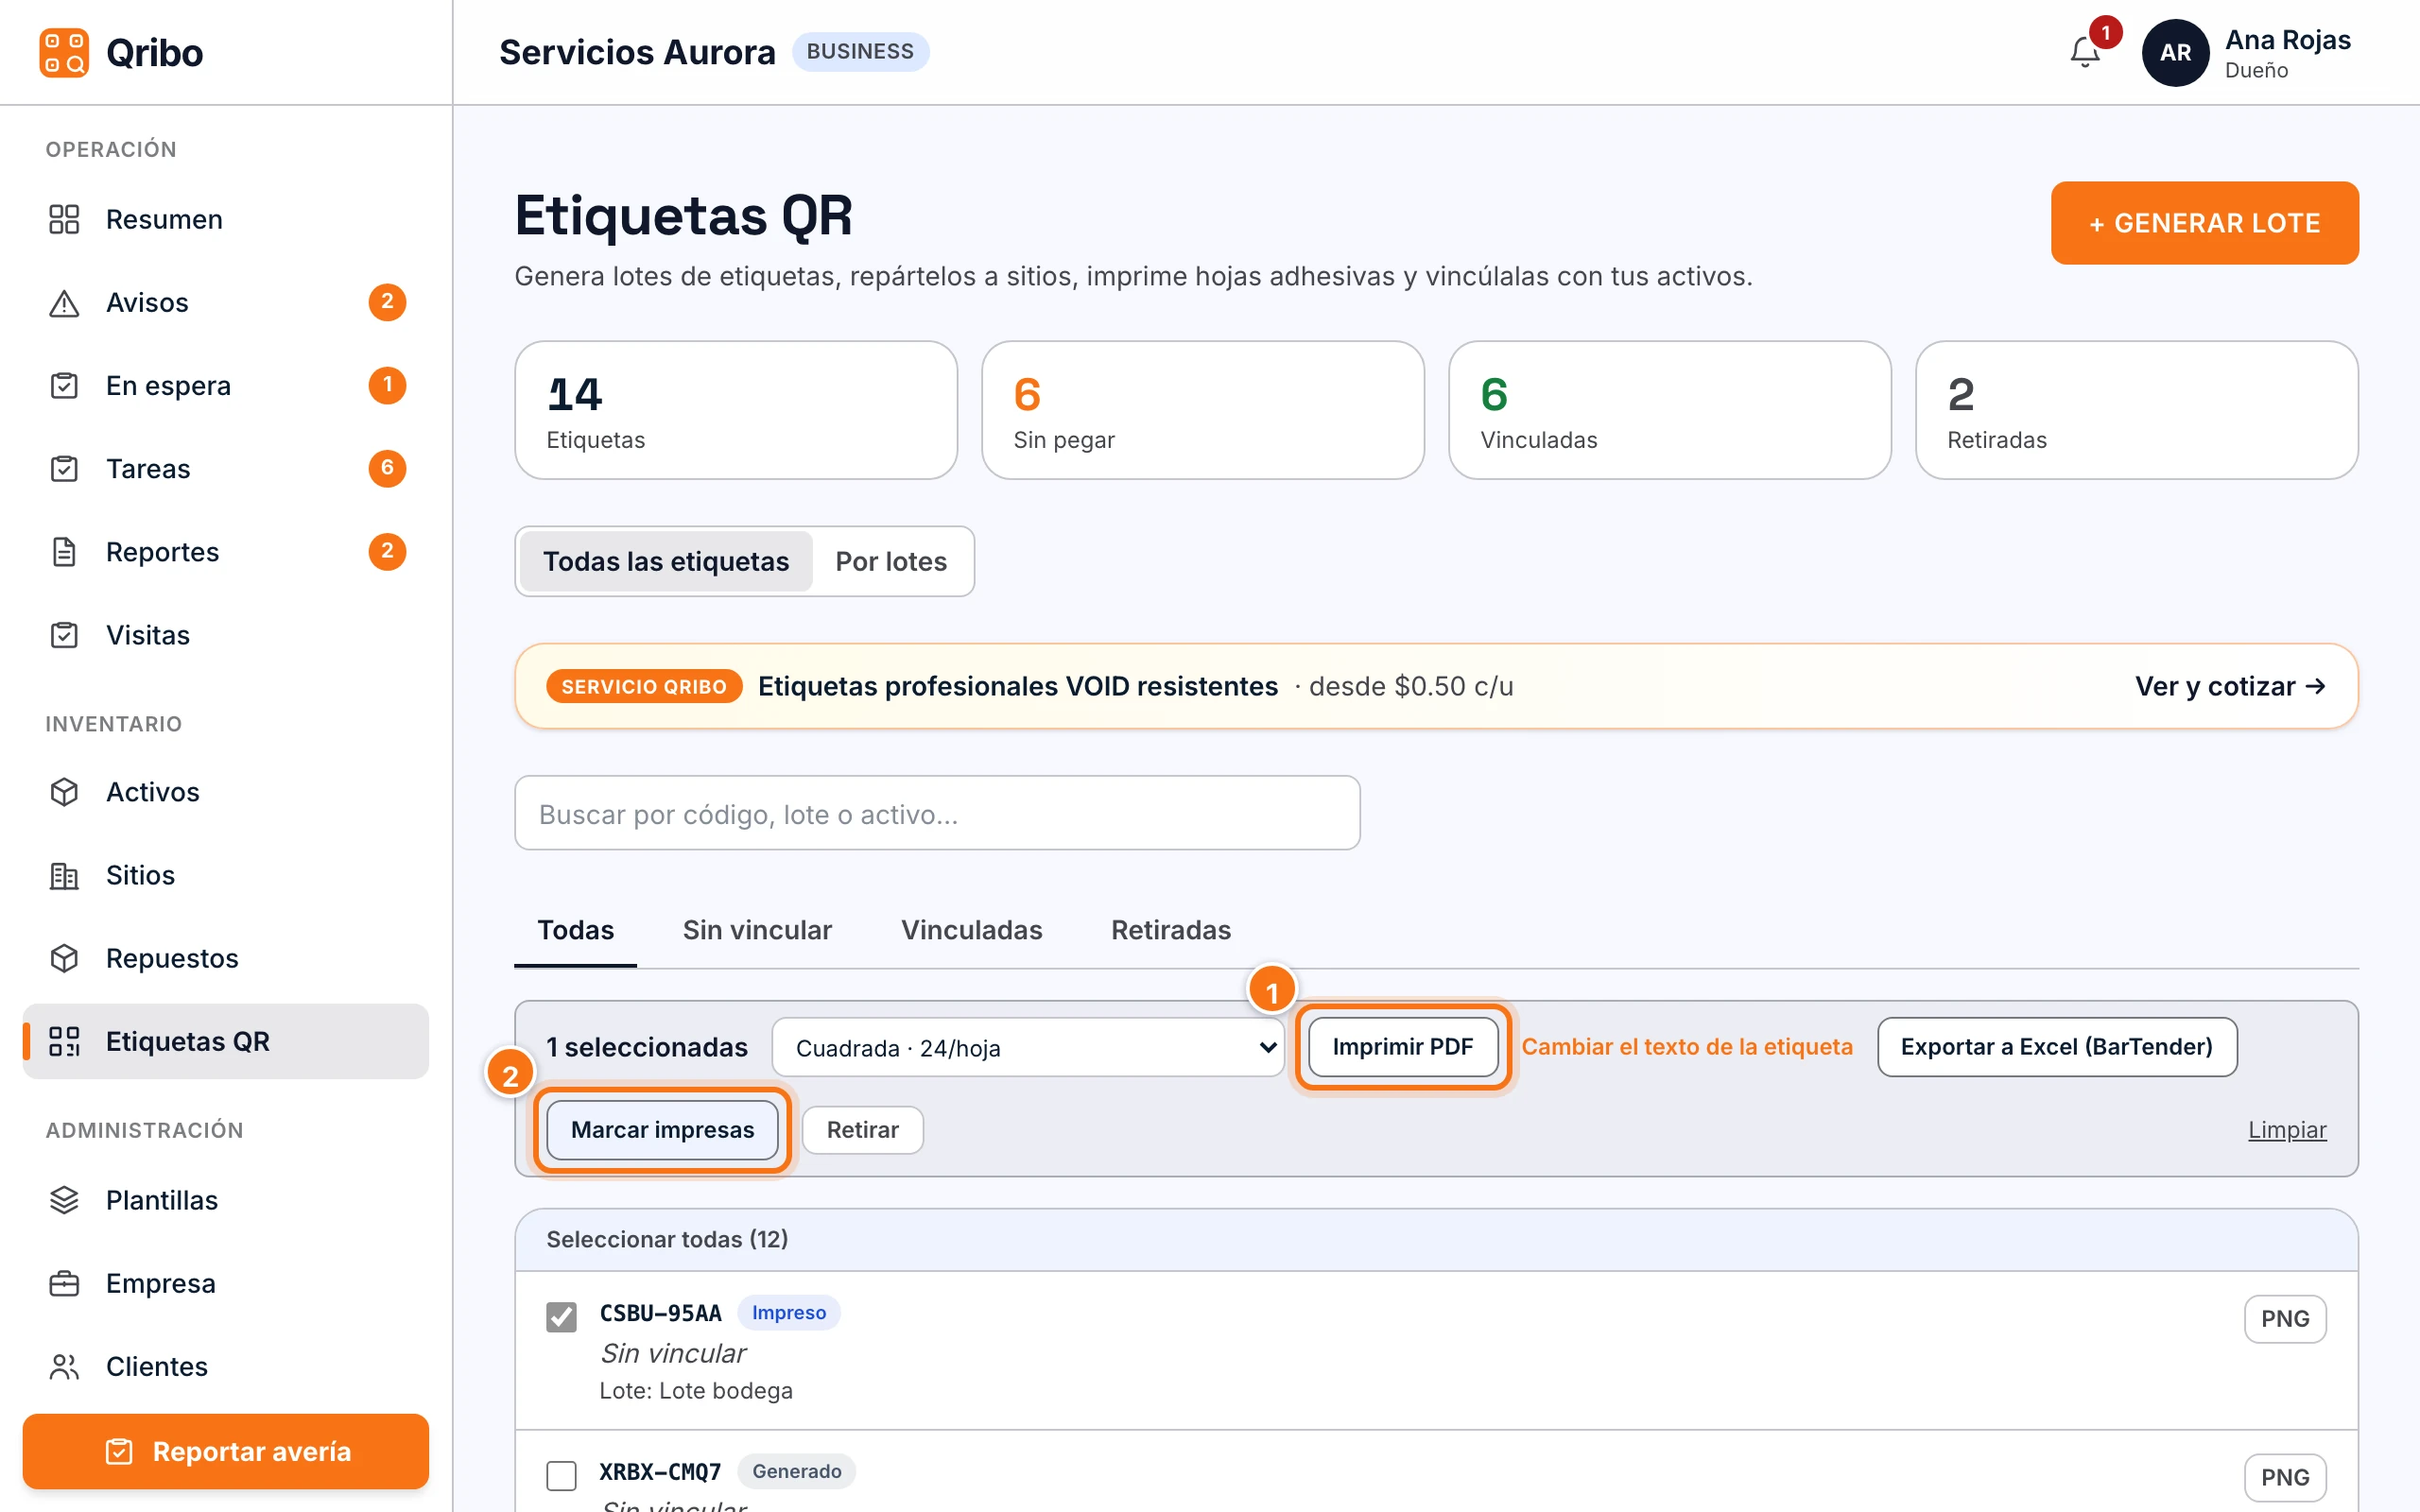This screenshot has height=1512, width=2420.
Task: Click the Retirar button
Action: coord(862,1130)
